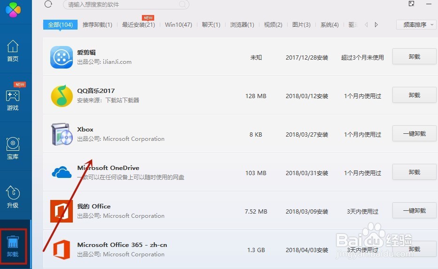Screen dimensions: 438x269
Task: Select the 我的 Office program name
Action: [94, 207]
